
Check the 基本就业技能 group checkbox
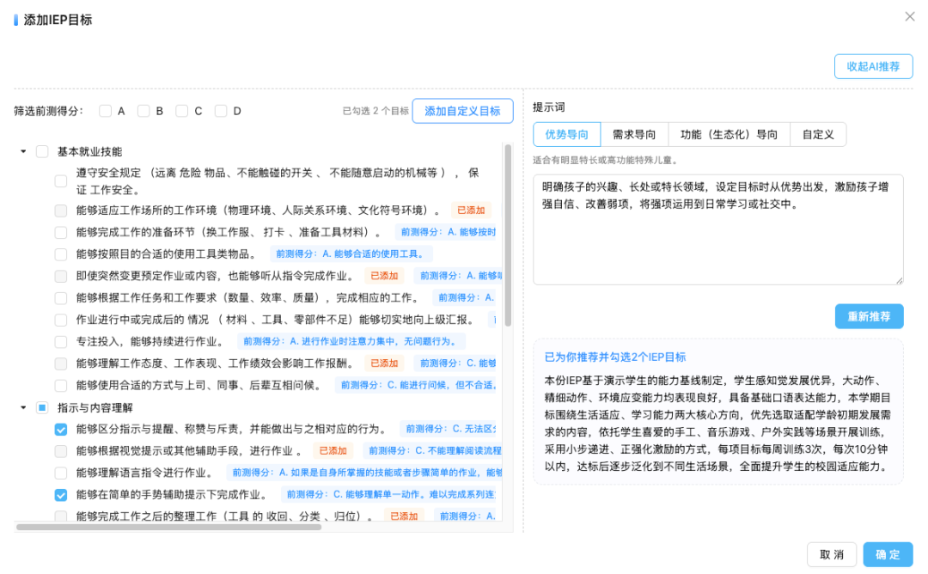tap(42, 151)
